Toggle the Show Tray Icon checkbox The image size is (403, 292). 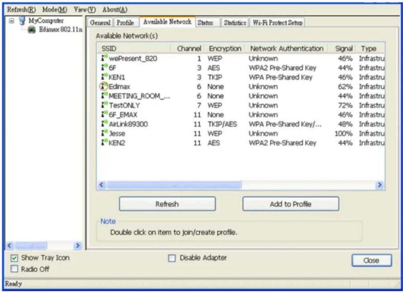pyautogui.click(x=14, y=258)
